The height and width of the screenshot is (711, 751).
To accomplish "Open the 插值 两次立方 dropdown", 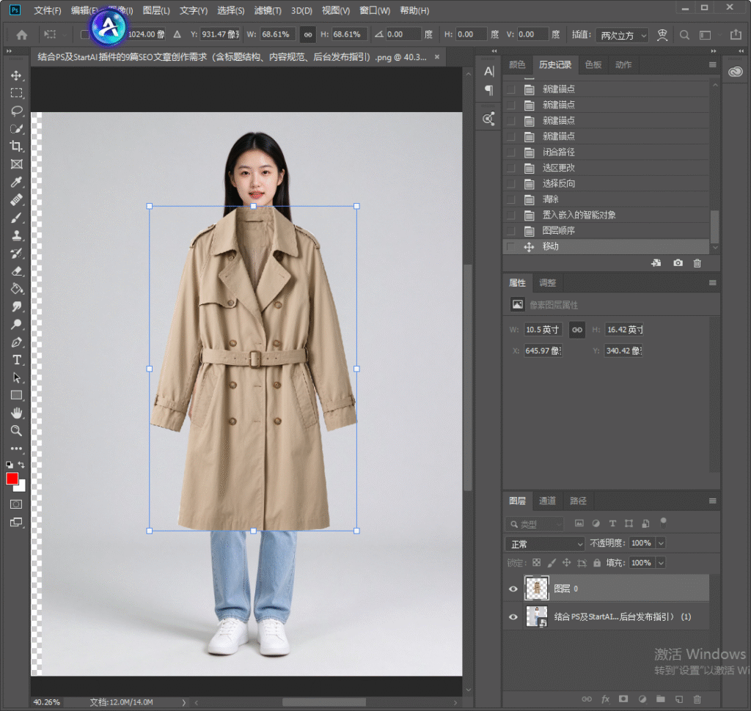I will pos(622,35).
